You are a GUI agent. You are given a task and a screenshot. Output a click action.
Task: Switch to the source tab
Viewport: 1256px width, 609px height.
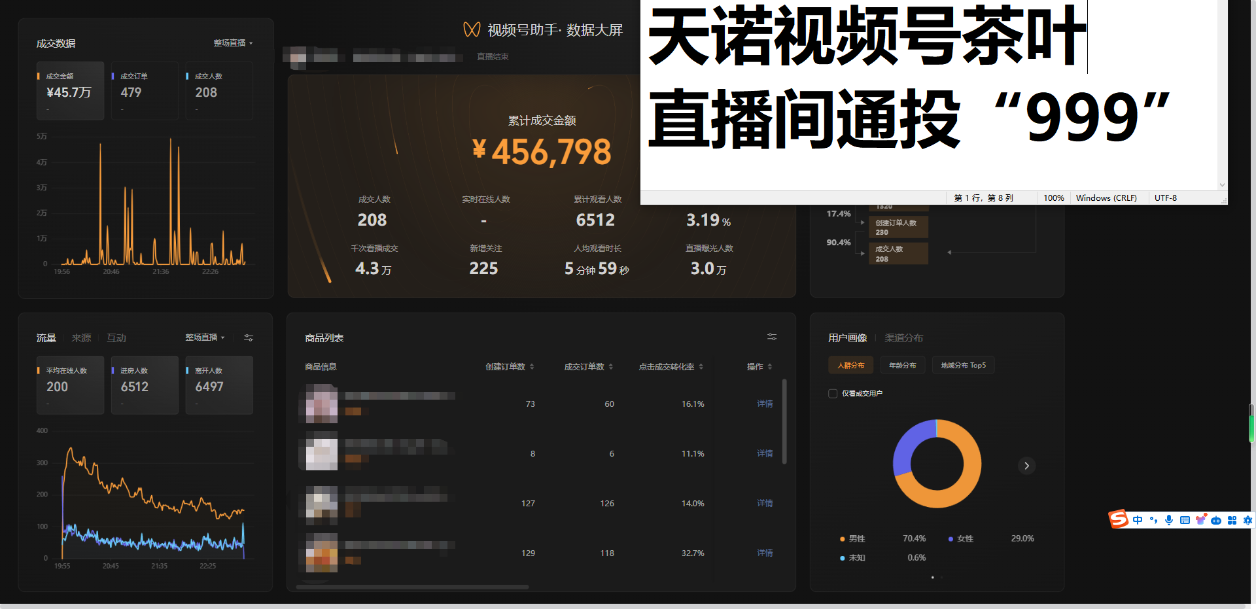click(81, 338)
